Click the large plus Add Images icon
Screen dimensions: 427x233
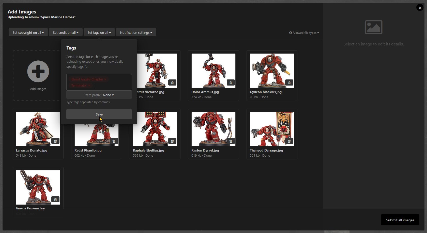38,71
